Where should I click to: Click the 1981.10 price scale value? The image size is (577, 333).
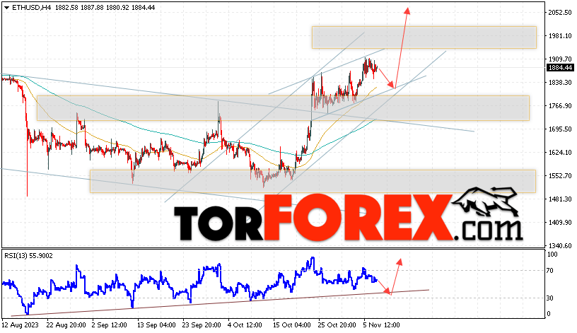pos(560,35)
